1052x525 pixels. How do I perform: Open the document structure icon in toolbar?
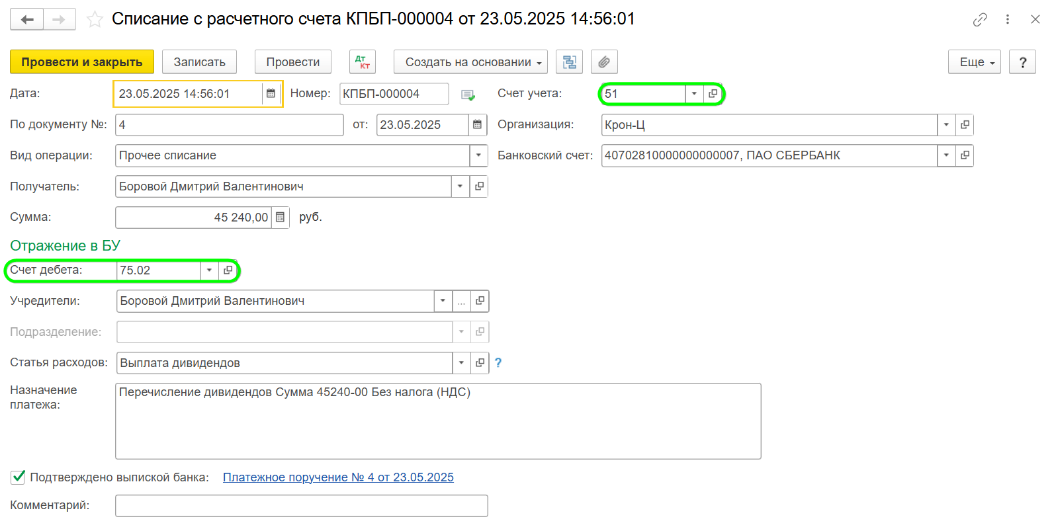pos(569,62)
